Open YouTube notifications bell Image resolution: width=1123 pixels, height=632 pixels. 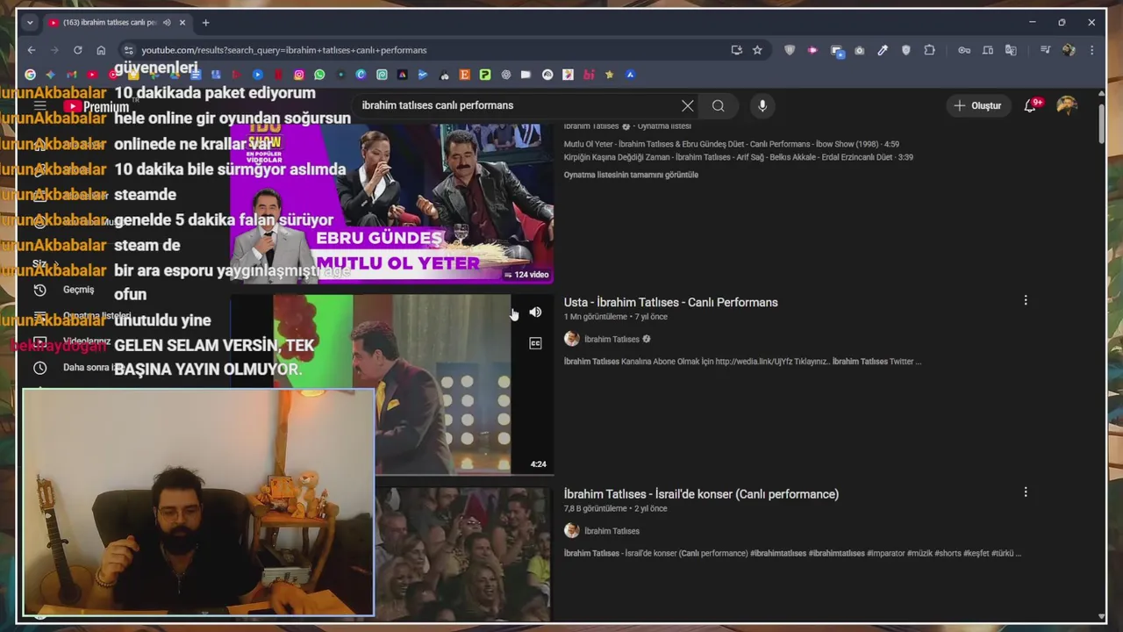1030,105
